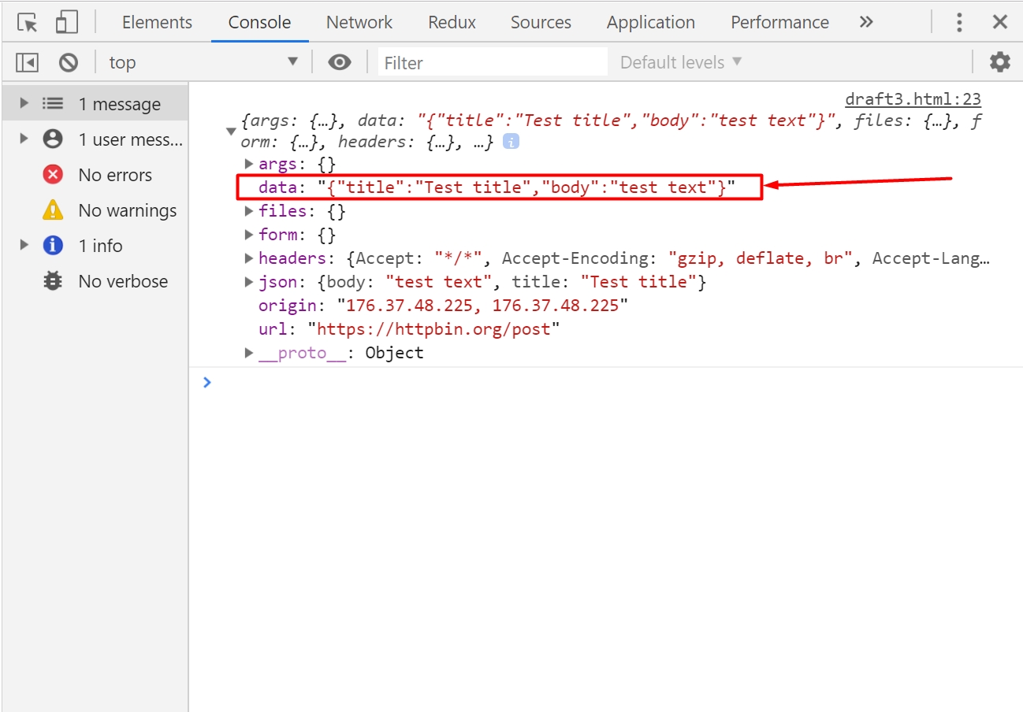Switch to the Network tab
Screen dimensions: 1023x712
tap(359, 22)
